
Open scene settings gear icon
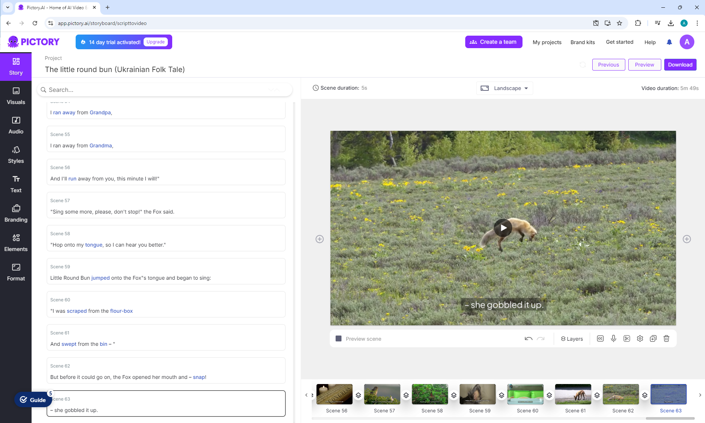click(640, 338)
